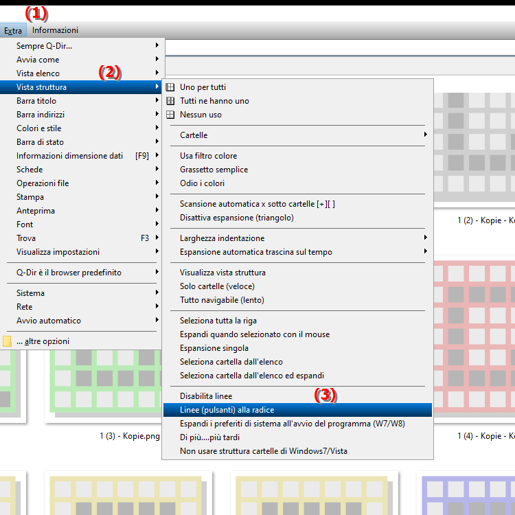Select Vista struttura menu entry
Image resolution: width=515 pixels, height=515 pixels.
80,87
